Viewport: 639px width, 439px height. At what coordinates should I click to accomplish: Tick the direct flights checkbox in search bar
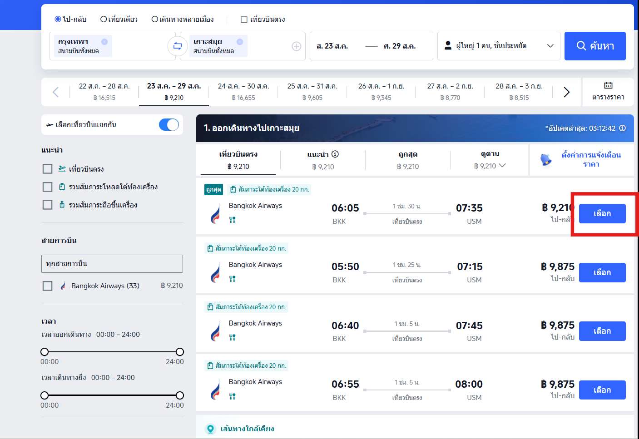[244, 20]
